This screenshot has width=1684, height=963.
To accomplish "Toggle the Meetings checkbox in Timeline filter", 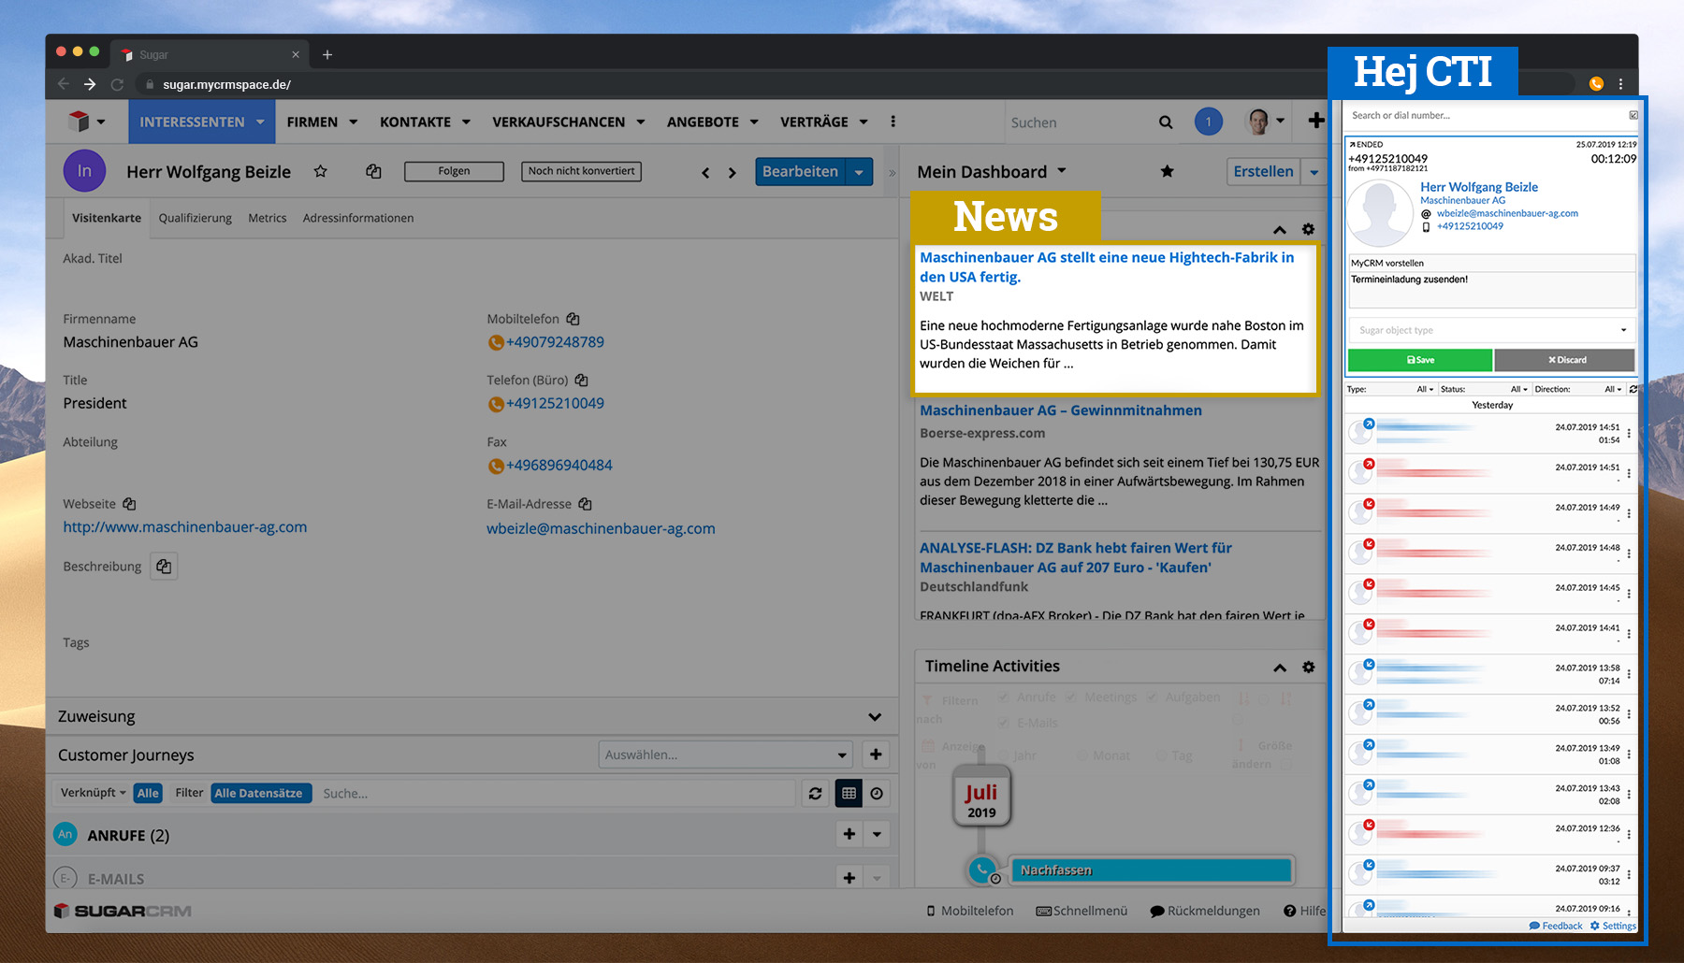I will pyautogui.click(x=1071, y=697).
